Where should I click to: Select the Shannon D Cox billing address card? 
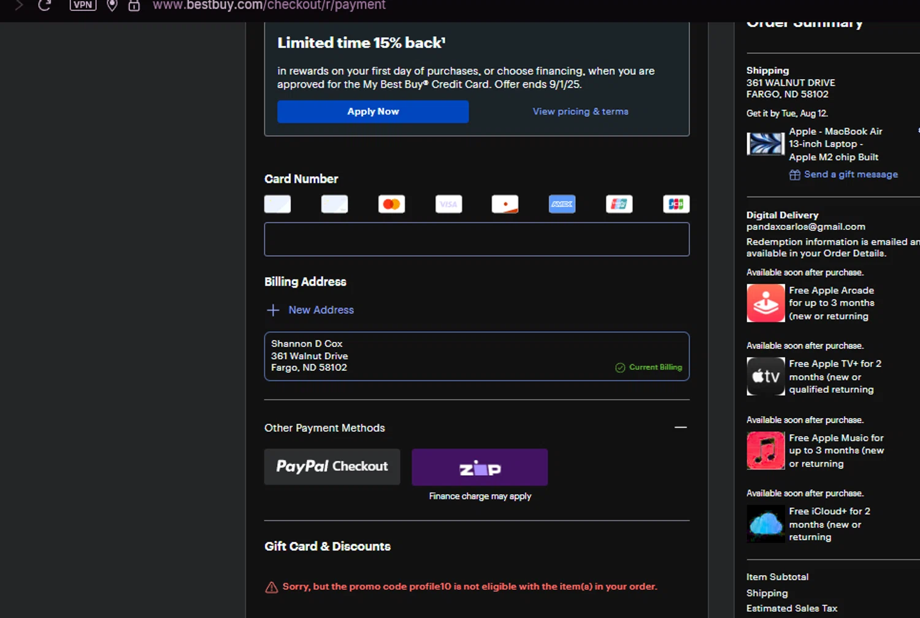coord(477,356)
